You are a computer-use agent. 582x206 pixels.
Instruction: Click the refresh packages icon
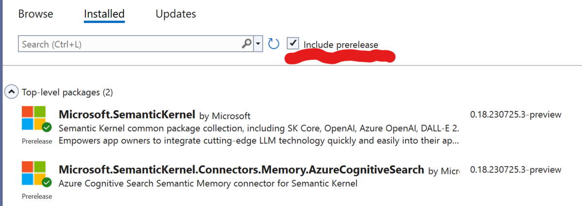point(274,44)
